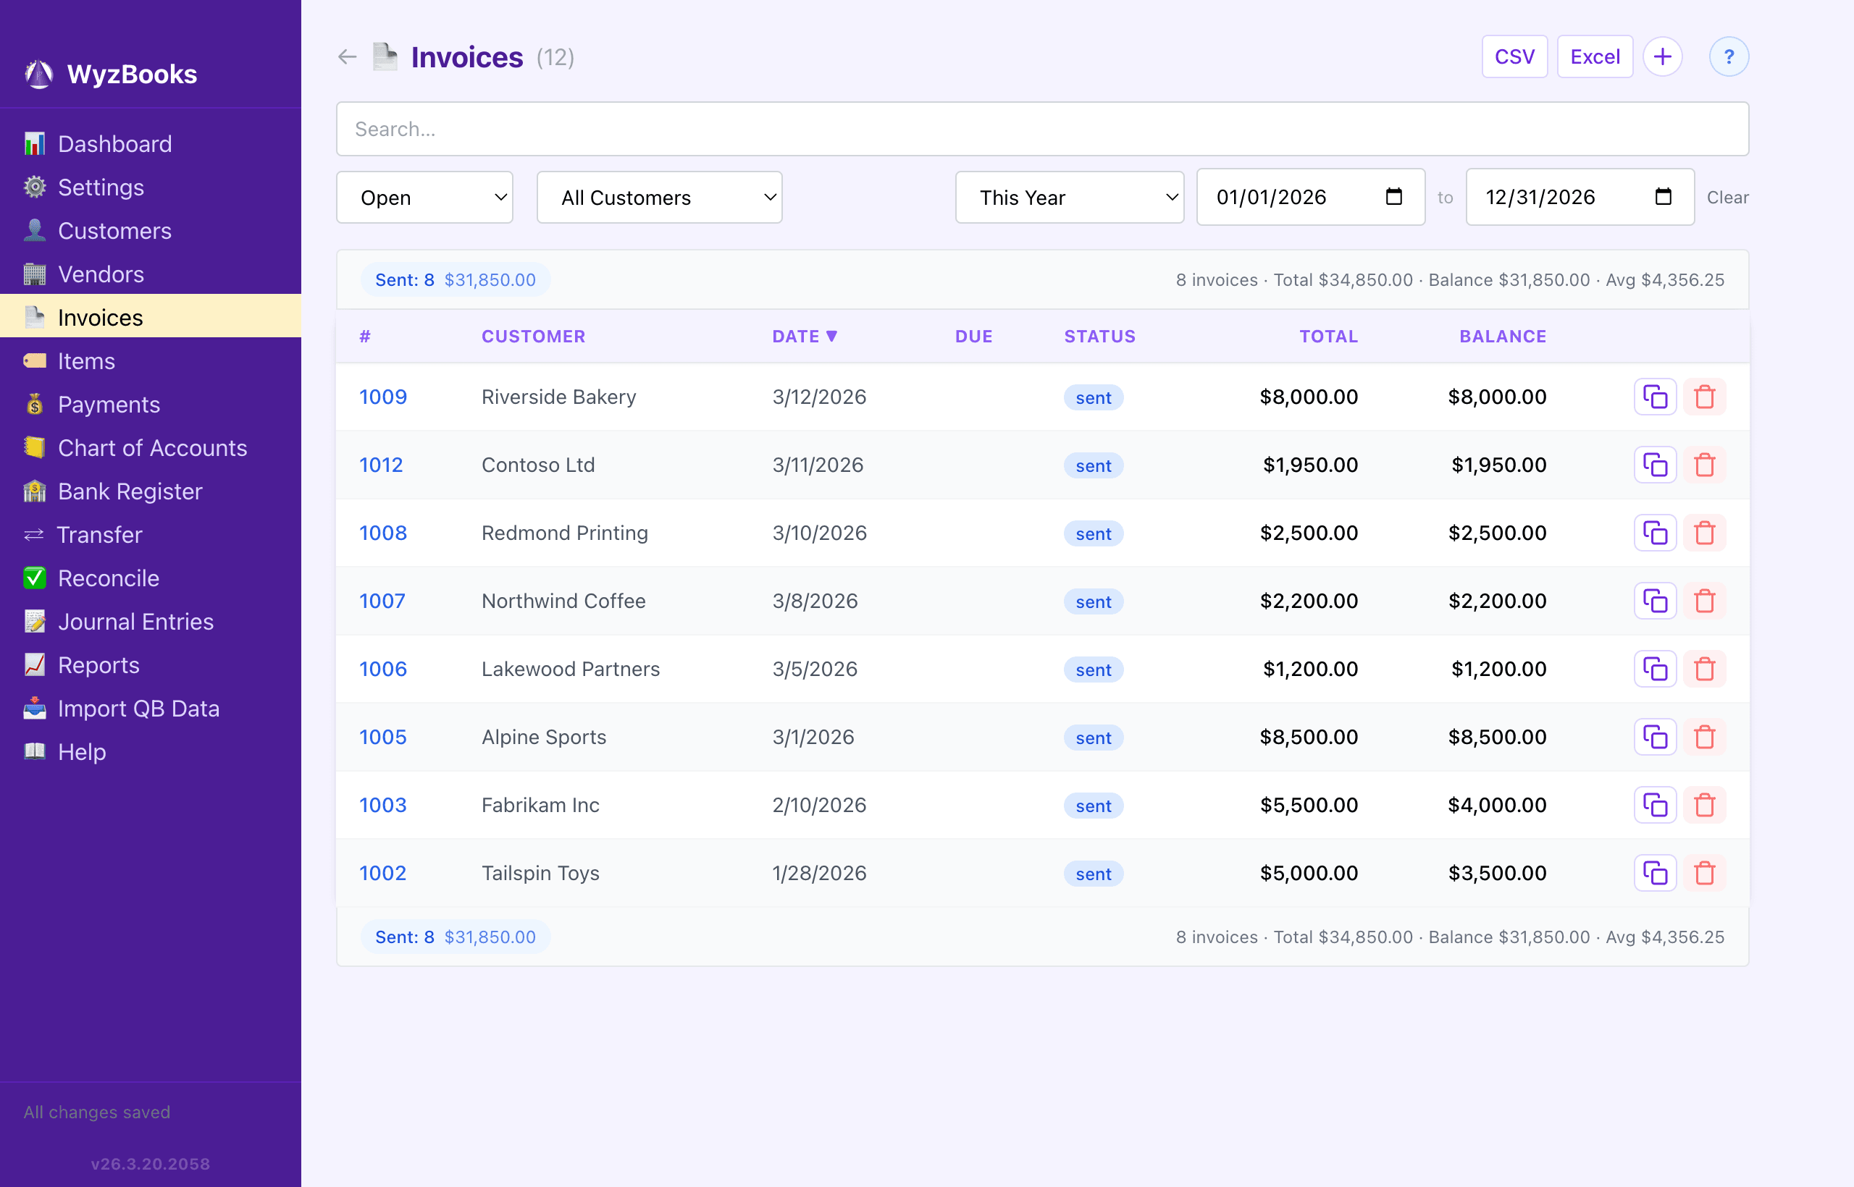
Task: Select Import QB Data
Action: point(139,708)
